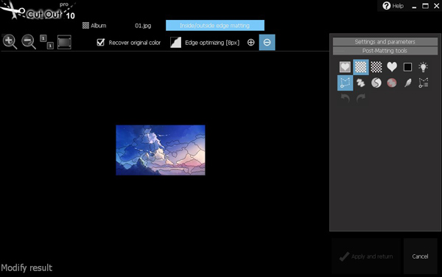Toggle the Edge optimizing option icon
Screen dimensions: 442x277
coord(175,42)
